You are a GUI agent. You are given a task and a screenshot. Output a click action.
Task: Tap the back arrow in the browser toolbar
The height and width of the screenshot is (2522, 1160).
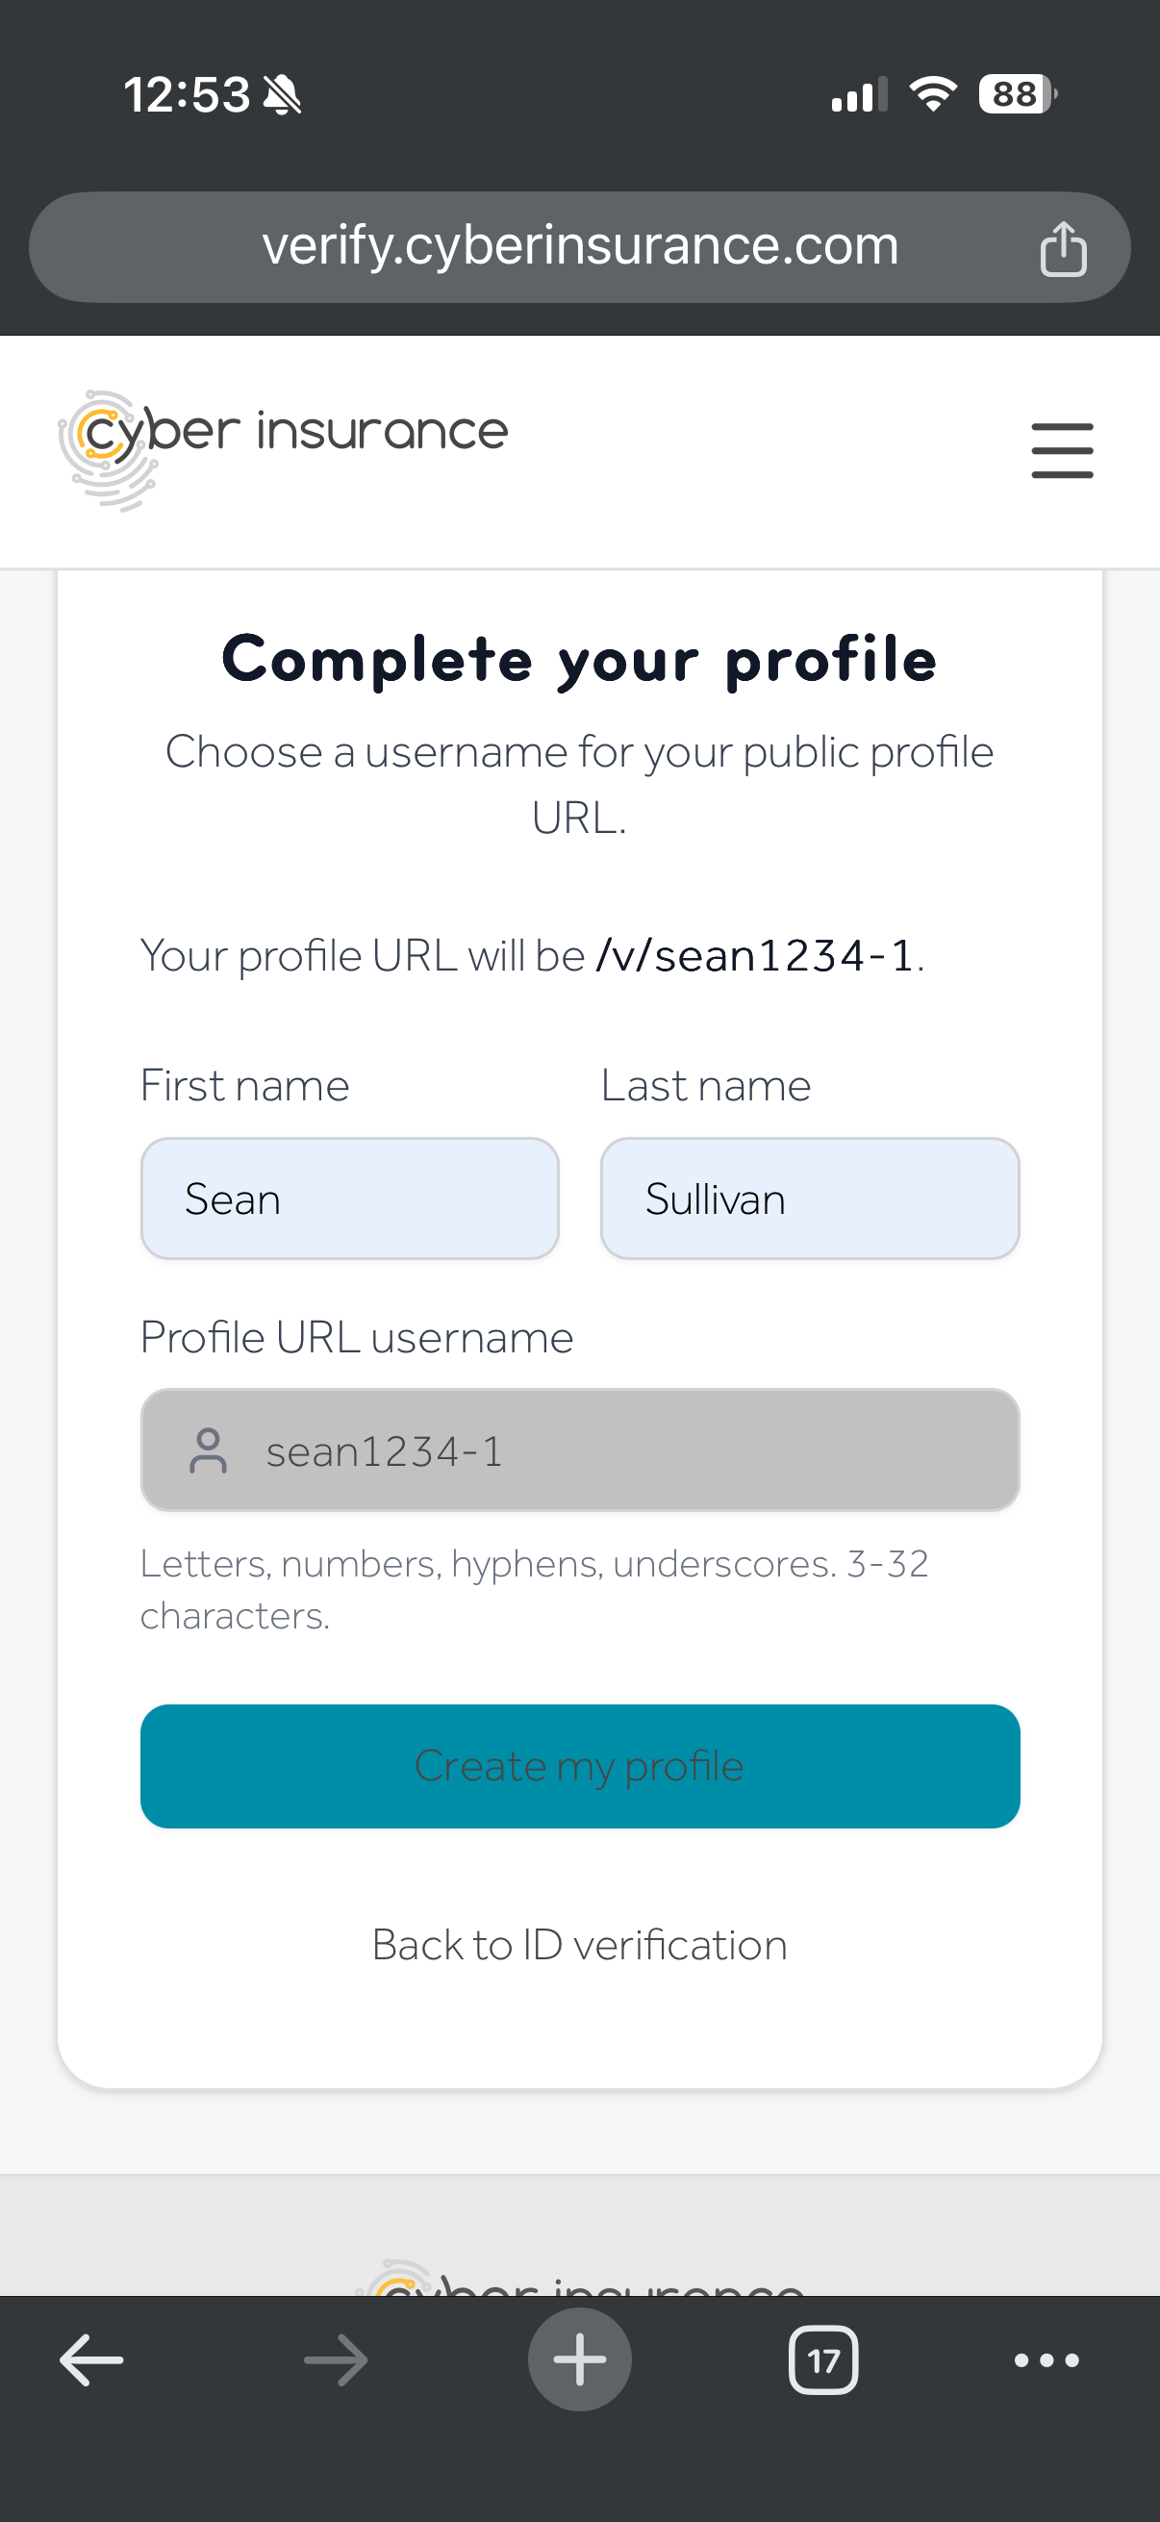91,2359
